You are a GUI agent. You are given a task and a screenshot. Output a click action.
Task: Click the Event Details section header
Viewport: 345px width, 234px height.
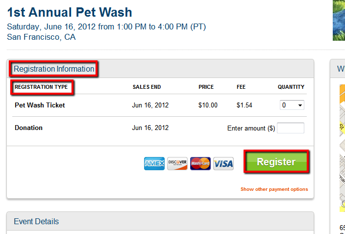36,221
